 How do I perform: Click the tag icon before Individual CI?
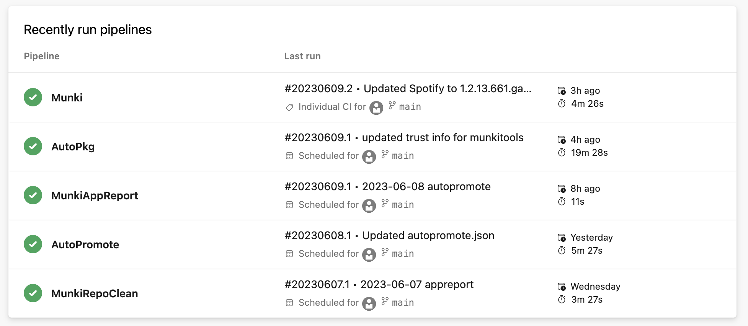[x=289, y=107]
